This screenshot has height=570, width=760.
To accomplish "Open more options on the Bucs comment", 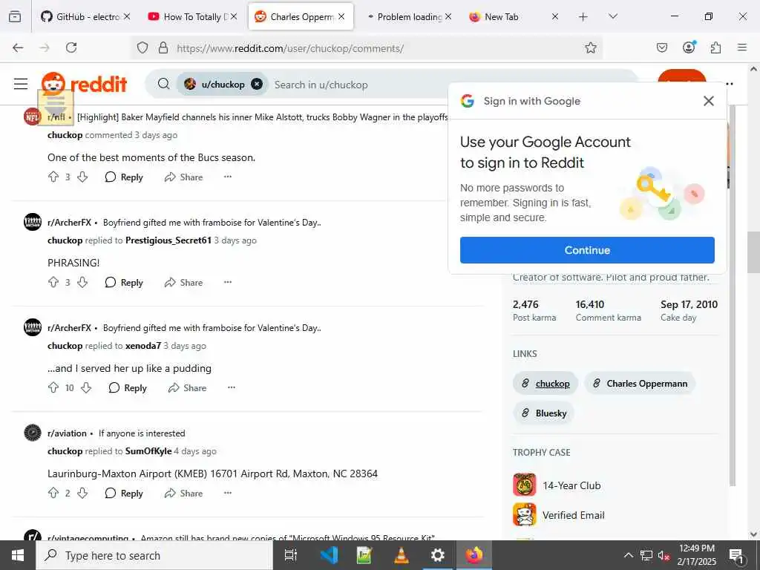I will click(x=228, y=177).
